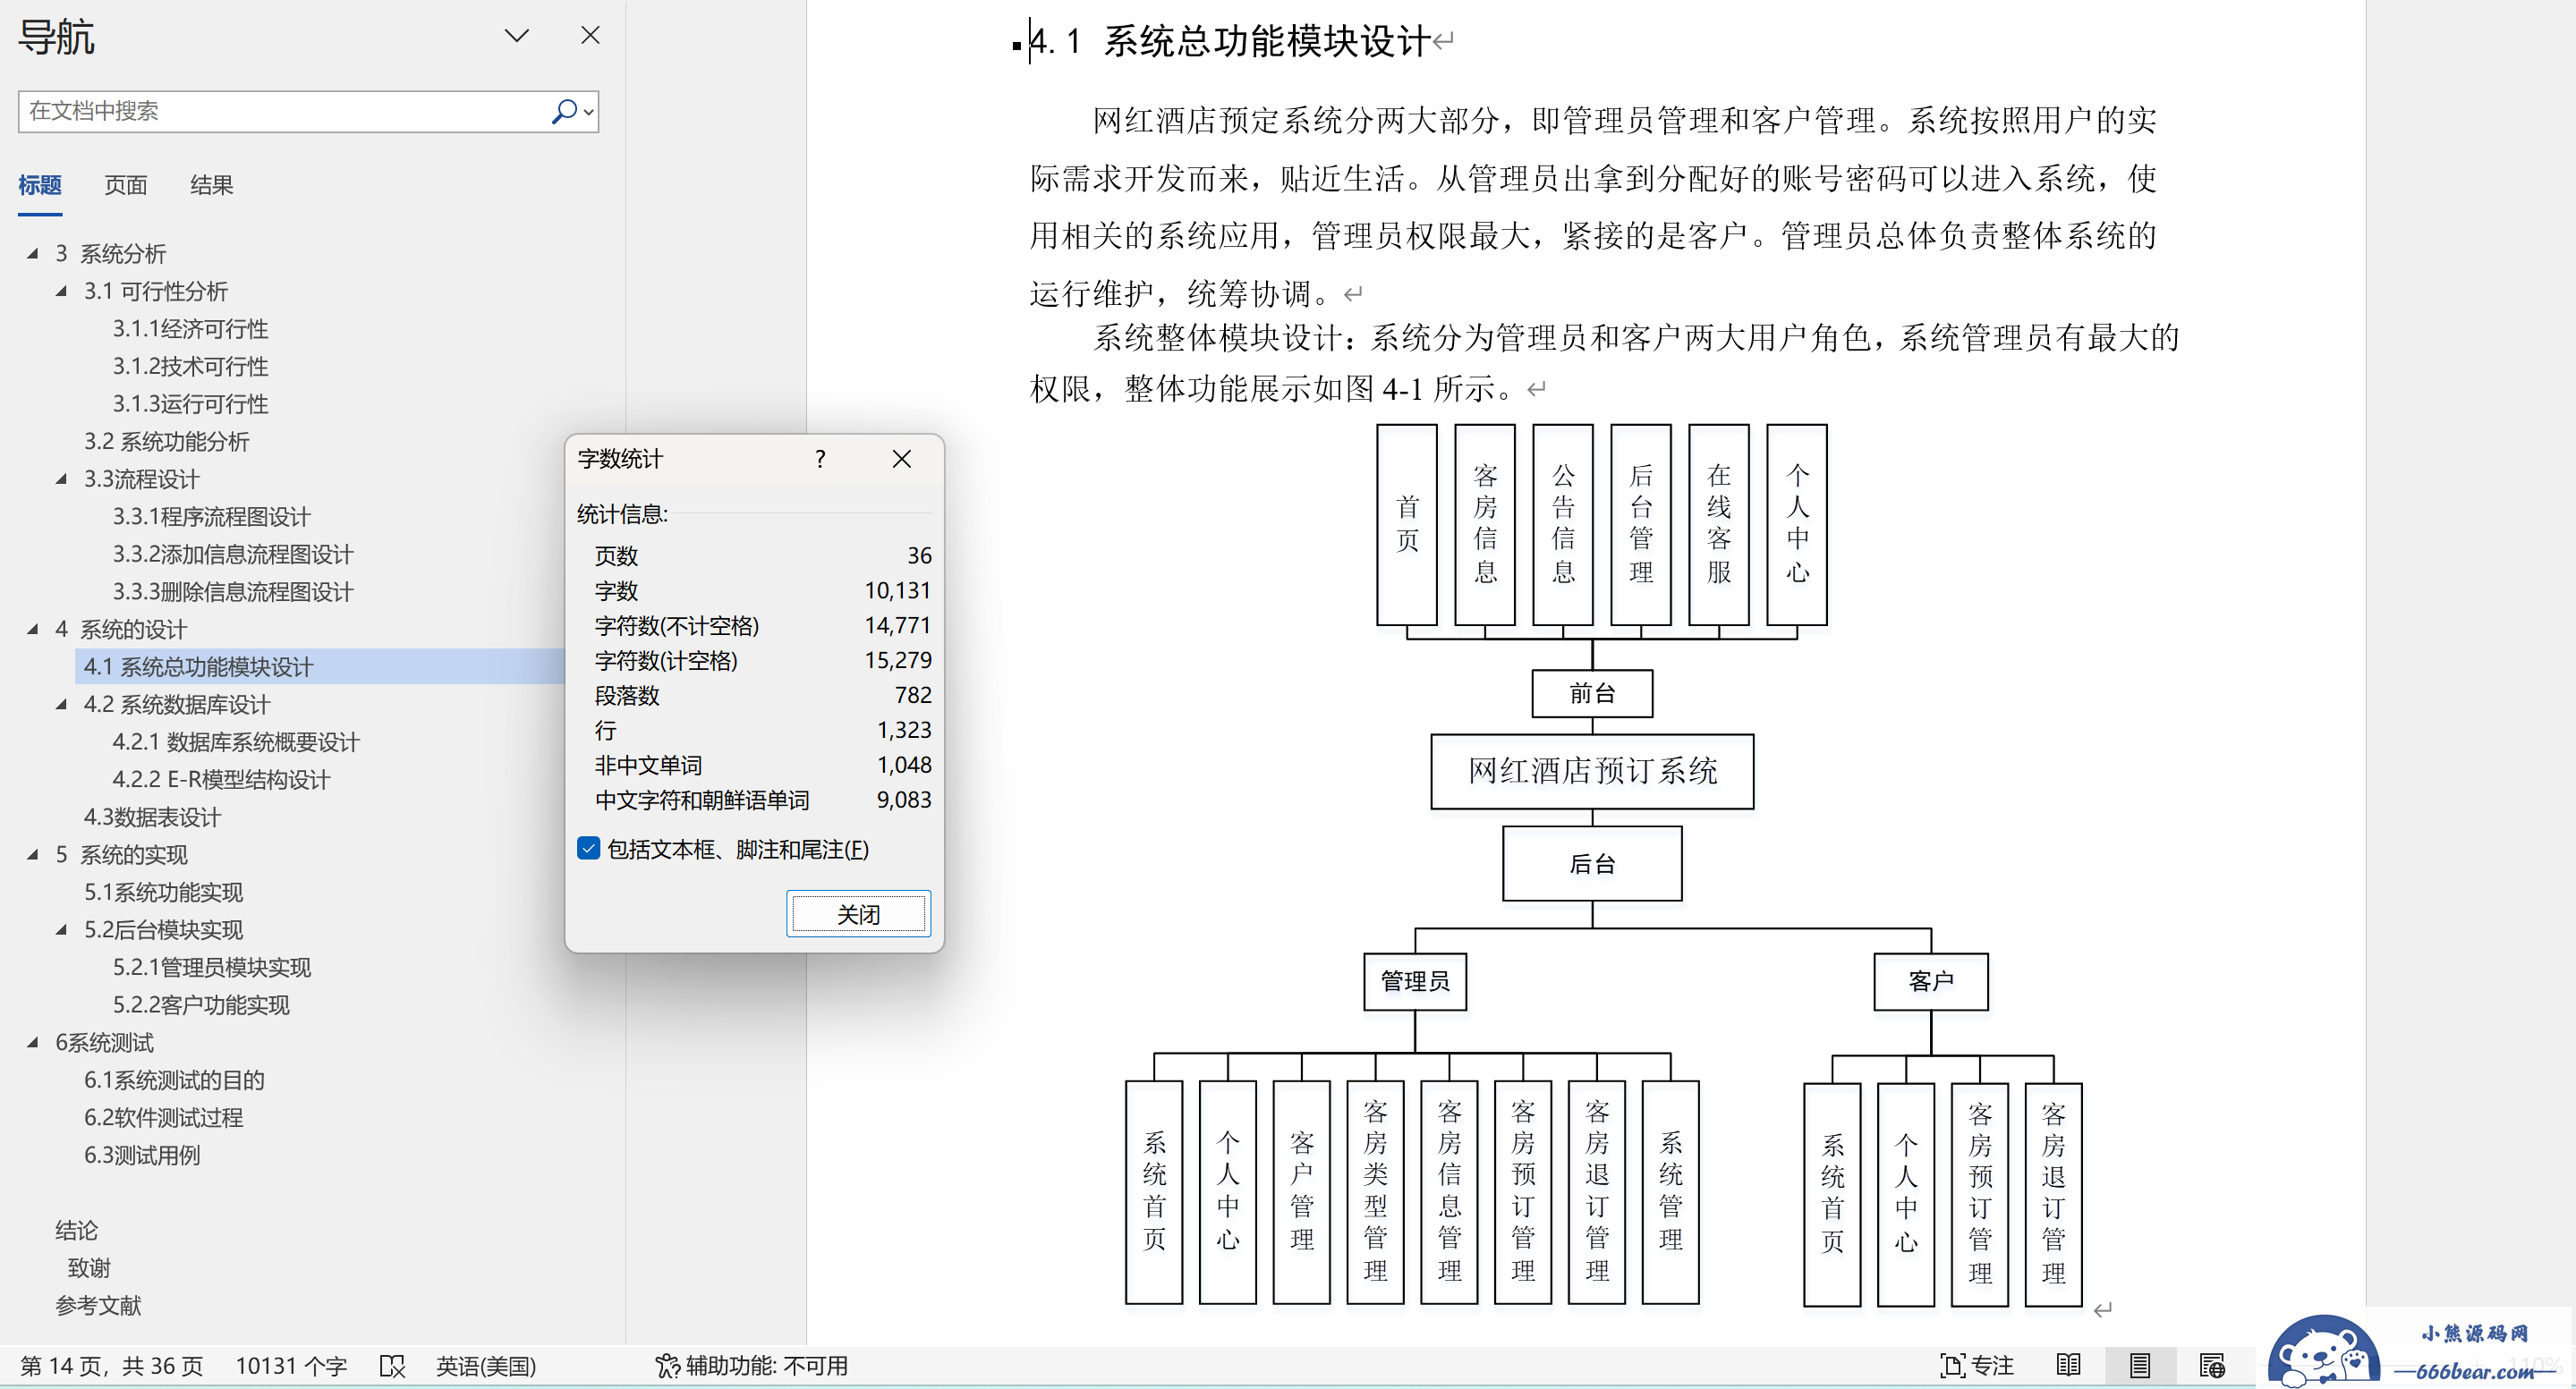
Task: Toggle include textboxes, footnotes and endnotes checkbox
Action: (x=588, y=849)
